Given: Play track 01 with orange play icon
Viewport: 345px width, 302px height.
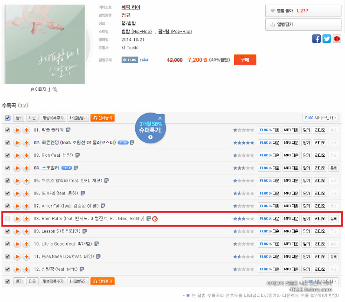Looking at the screenshot, I should pyautogui.click(x=17, y=130).
